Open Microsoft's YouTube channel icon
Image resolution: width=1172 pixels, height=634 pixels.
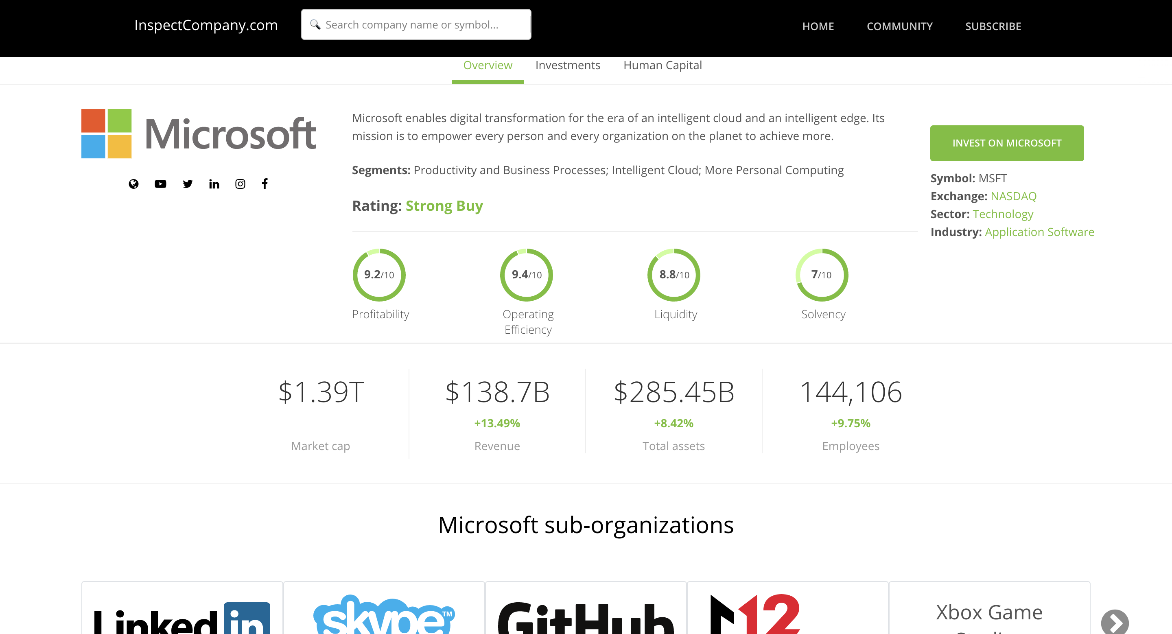160,184
